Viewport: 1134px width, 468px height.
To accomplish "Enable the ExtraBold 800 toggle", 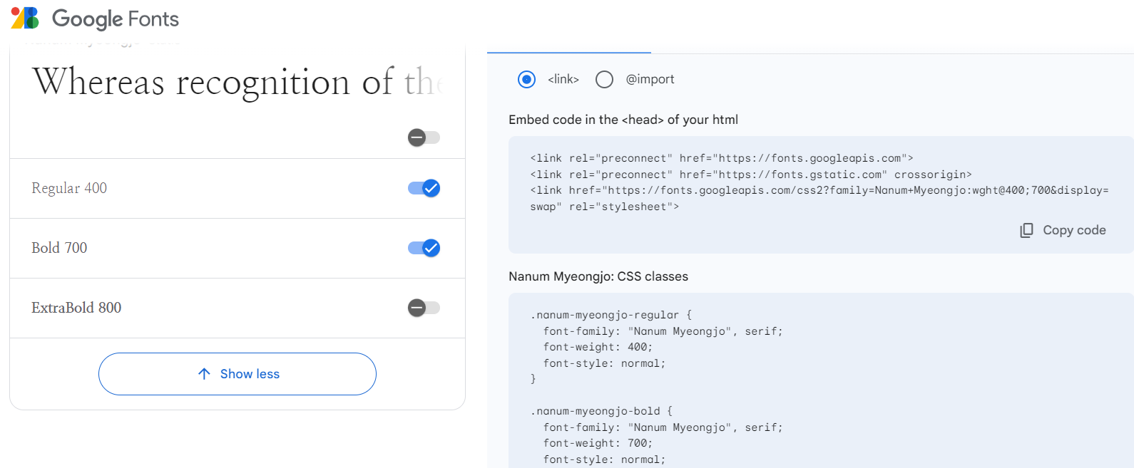I will pos(424,308).
